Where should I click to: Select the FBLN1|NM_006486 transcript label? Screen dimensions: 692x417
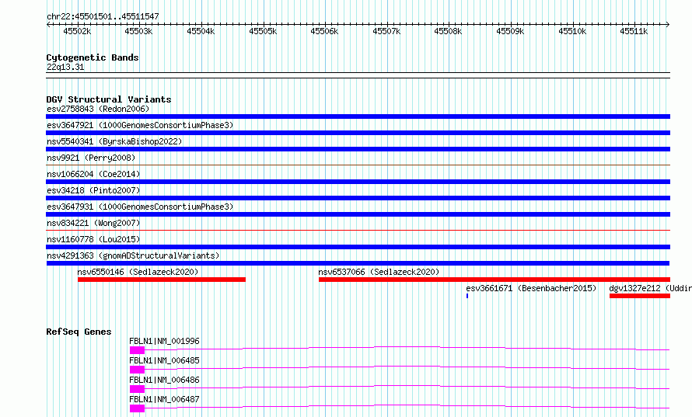point(164,380)
